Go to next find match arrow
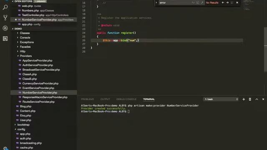 coord(227,2)
